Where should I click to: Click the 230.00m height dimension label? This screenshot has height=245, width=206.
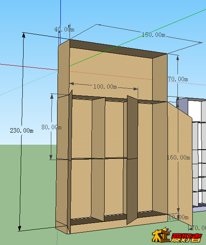[22, 131]
